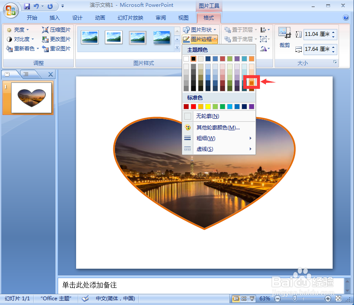Open the 大小 size dialog launcher

click(x=335, y=62)
